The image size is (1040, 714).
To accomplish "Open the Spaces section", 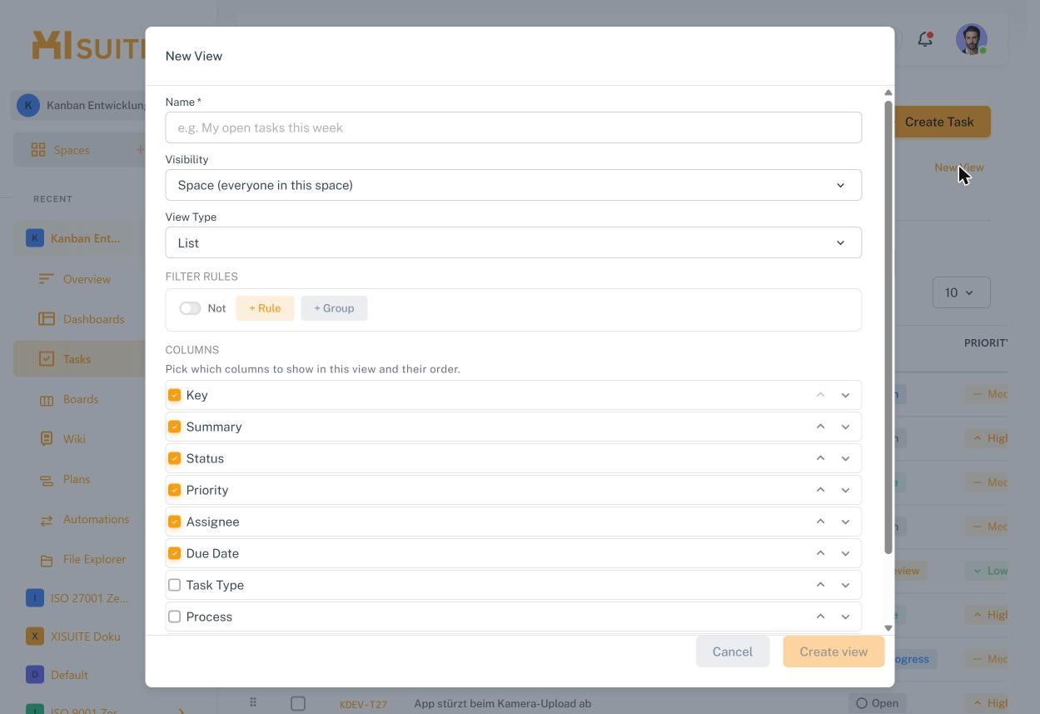I will pyautogui.click(x=72, y=150).
